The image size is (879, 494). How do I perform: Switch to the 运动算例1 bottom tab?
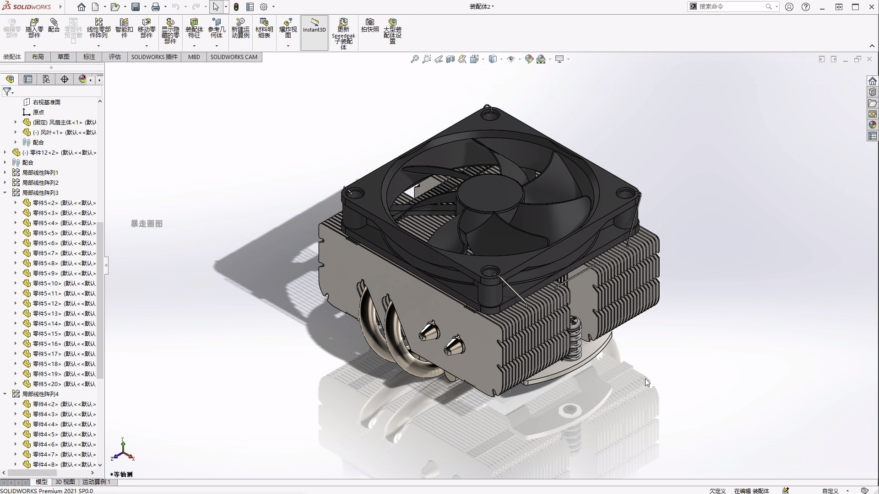point(96,482)
